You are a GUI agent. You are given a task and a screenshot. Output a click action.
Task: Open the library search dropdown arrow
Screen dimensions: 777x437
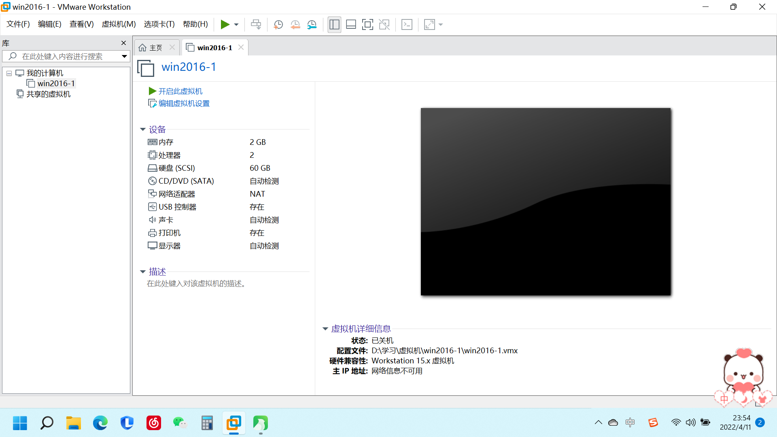124,56
